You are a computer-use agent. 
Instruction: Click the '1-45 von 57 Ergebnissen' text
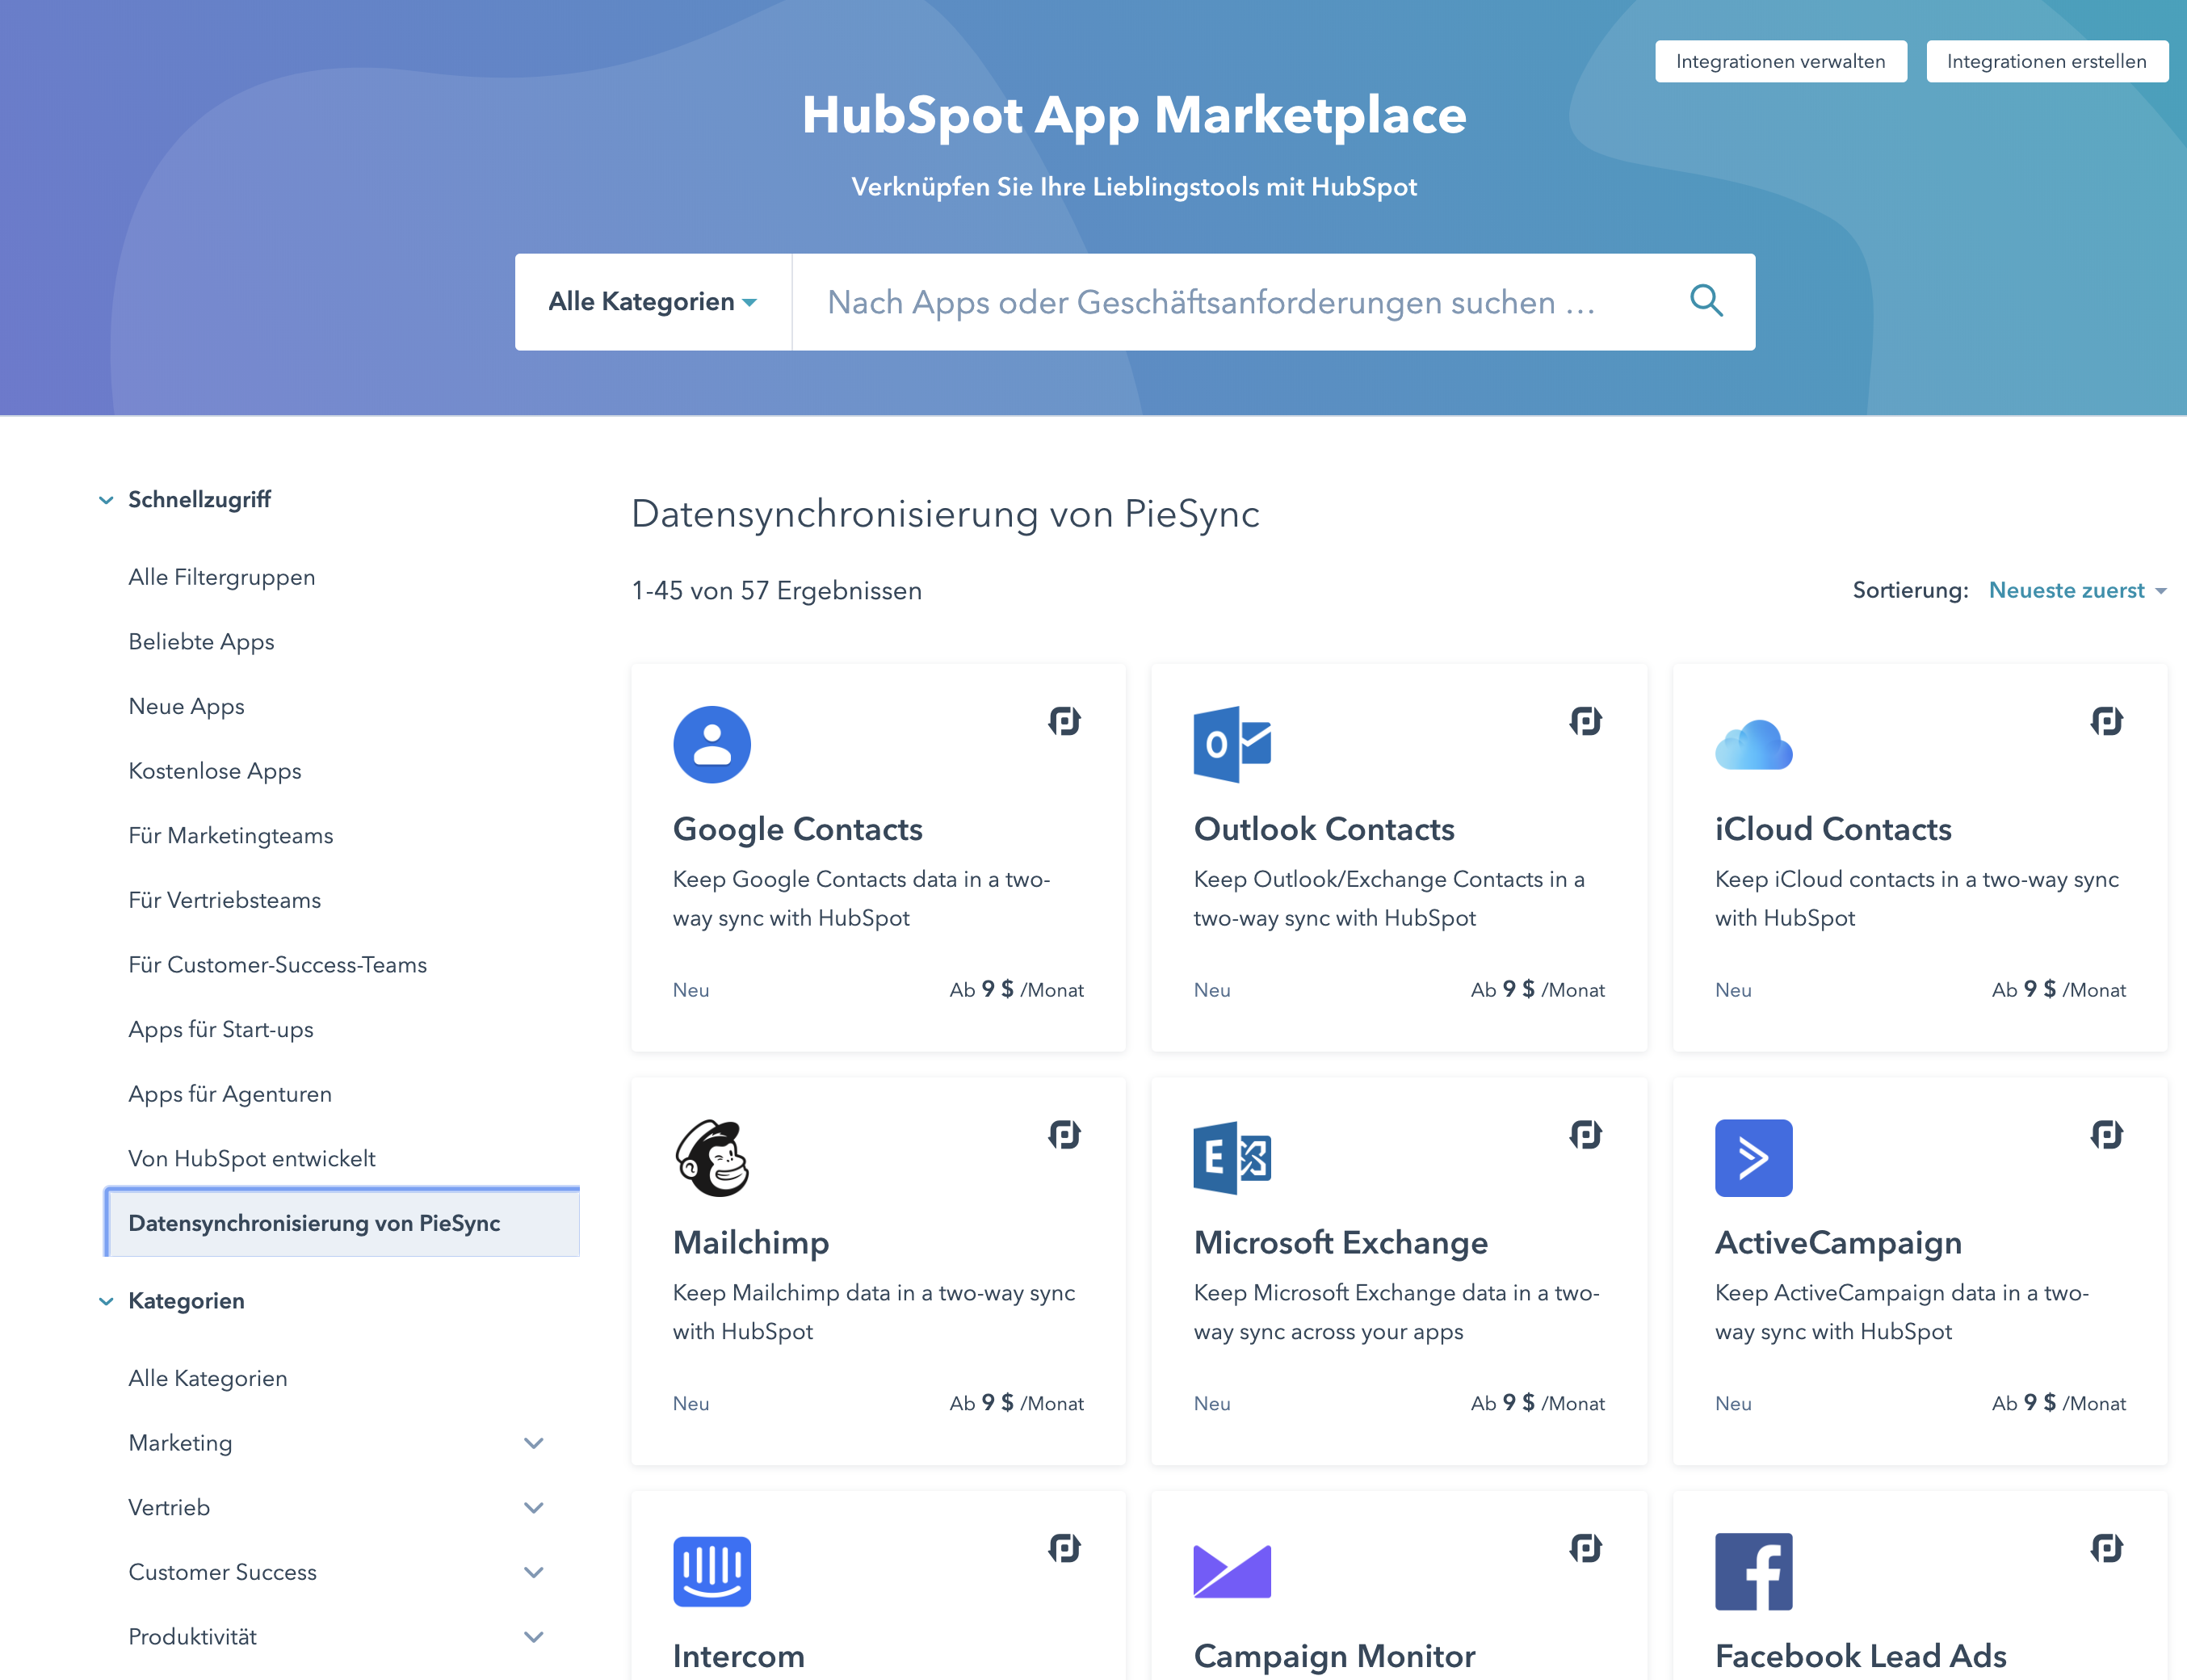777,591
